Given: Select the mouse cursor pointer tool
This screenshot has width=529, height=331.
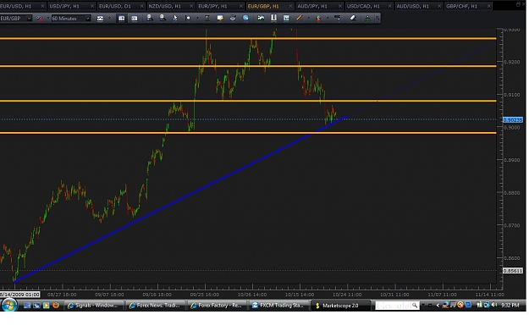Looking at the screenshot, I should point(175,19).
